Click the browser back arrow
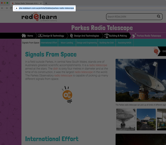The image size is (166, 145). pyautogui.click(x=2, y=8)
